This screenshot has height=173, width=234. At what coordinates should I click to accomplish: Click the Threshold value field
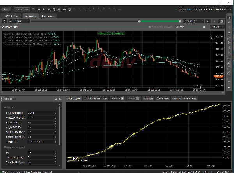(x=42, y=142)
